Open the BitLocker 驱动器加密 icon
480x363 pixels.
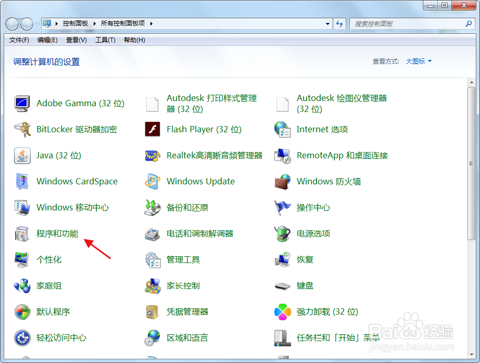(x=22, y=129)
